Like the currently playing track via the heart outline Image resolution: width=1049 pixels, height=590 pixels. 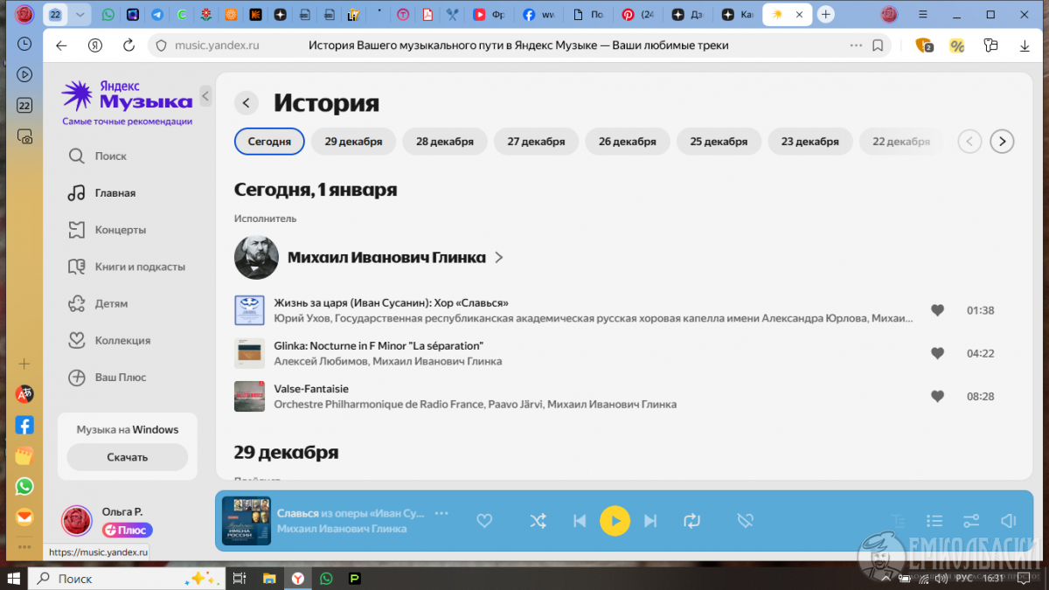coord(484,521)
